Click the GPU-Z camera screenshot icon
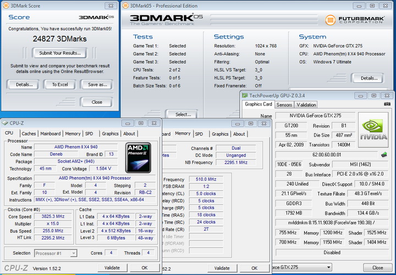396x275 pixels. (387, 104)
